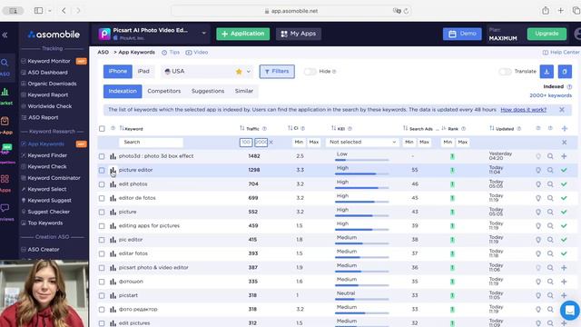Click magnifier icon in editor de fotos row
Viewport: 581px width, 327px height.
click(550, 198)
